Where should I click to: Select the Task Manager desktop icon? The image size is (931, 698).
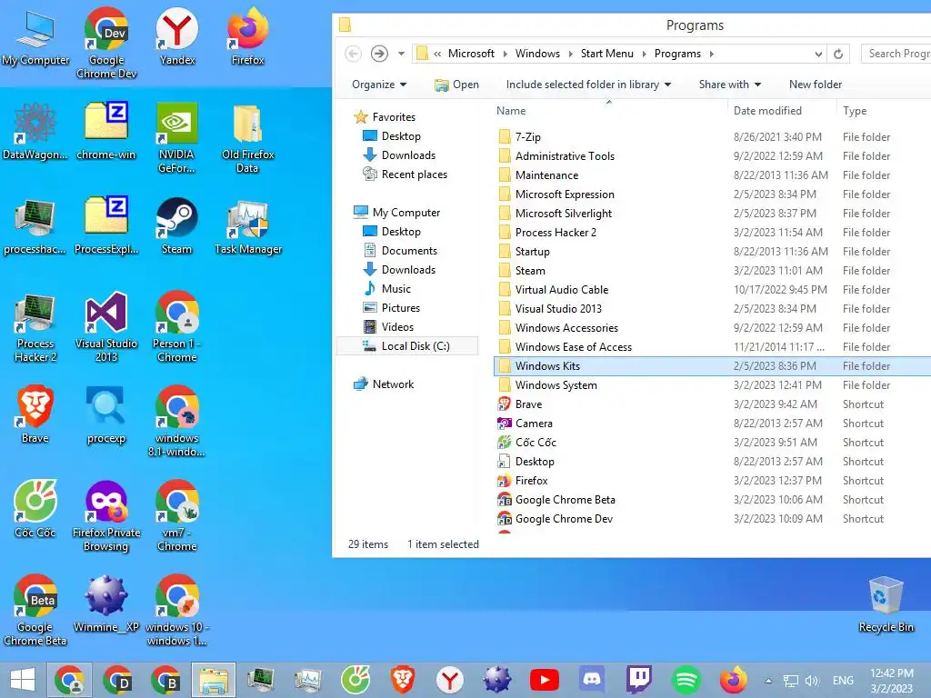click(x=247, y=225)
